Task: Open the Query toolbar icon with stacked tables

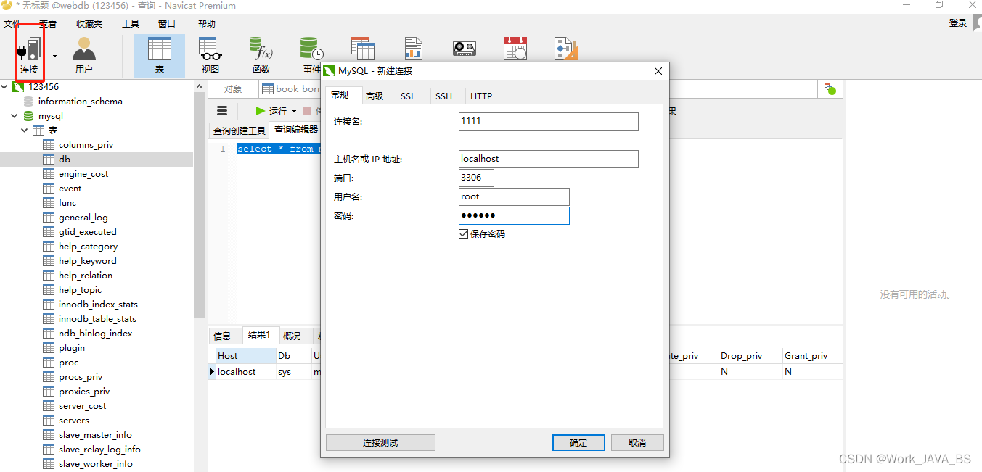Action: click(x=363, y=48)
